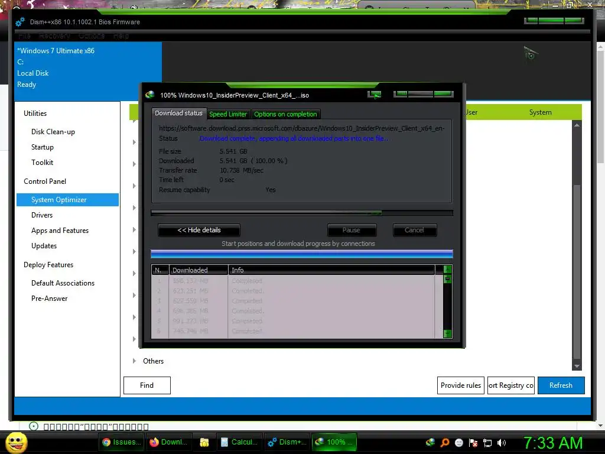Switch to the Dism++ taskbar item
Image resolution: width=605 pixels, height=454 pixels.
tap(287, 442)
